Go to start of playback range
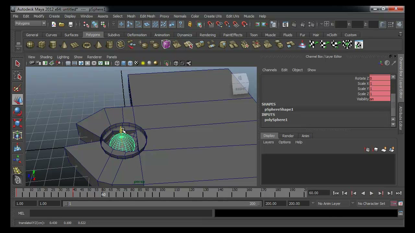The width and height of the screenshot is (415, 233). [x=336, y=193]
